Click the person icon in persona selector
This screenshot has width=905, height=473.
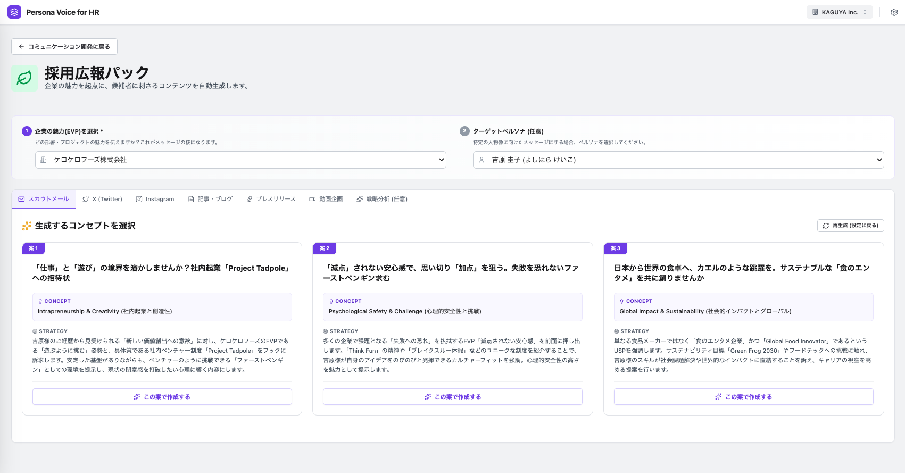[x=481, y=160]
